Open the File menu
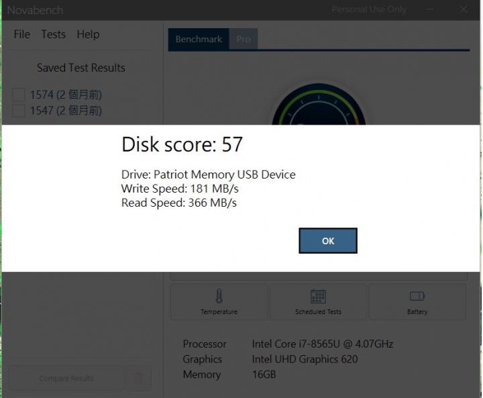This screenshot has width=483, height=398. click(22, 34)
